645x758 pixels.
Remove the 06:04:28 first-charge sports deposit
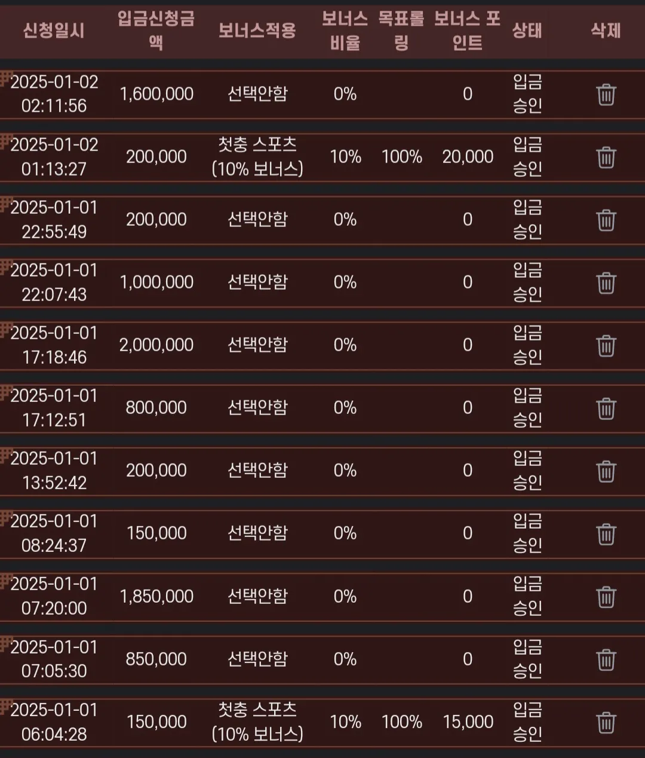606,722
